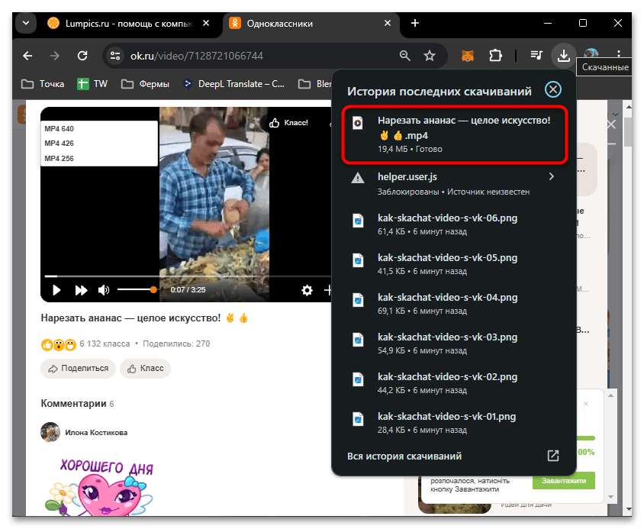Mute the video volume
This screenshot has height=529, width=644.
pos(104,290)
